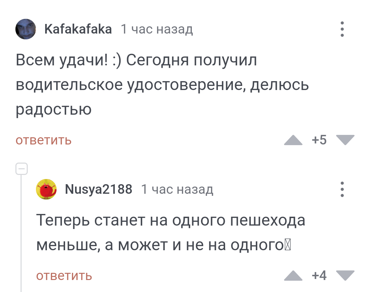
Task: Open three-dot menu on Nusya2188's reply
Action: click(x=342, y=189)
